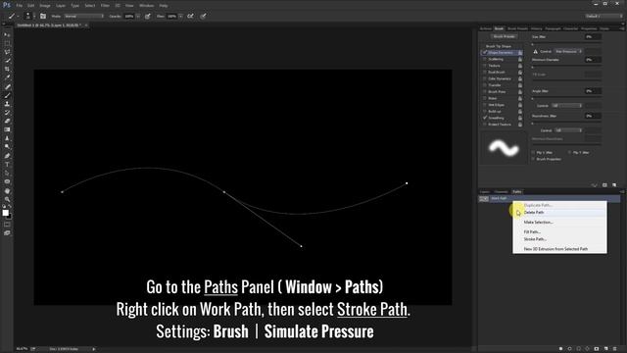Select the Horizontal Type tool

point(7,165)
